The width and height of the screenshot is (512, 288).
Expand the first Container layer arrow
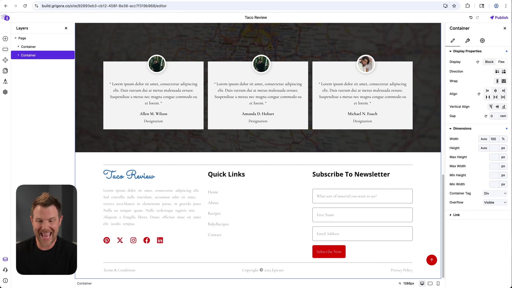[18, 47]
